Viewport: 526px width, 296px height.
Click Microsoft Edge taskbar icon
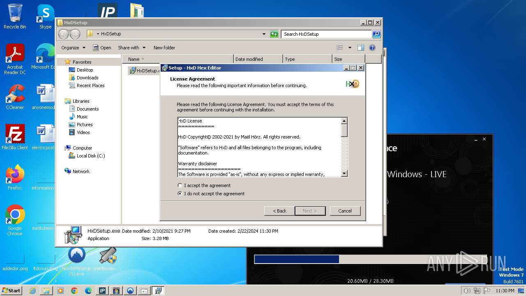88,291
